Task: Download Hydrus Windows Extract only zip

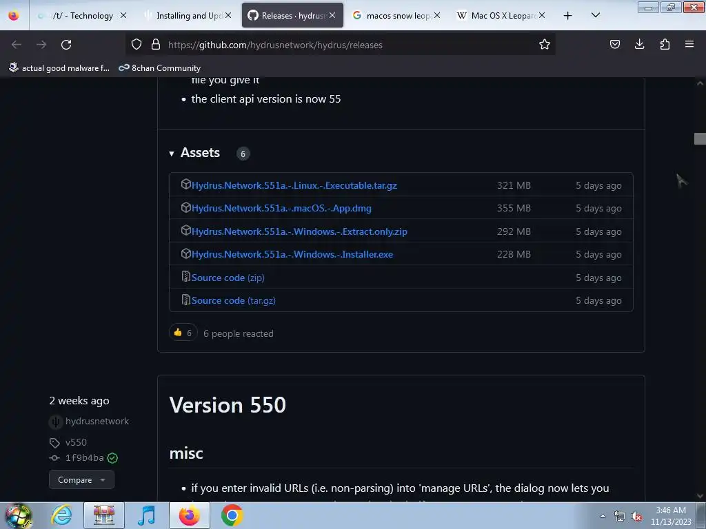Action: click(299, 231)
